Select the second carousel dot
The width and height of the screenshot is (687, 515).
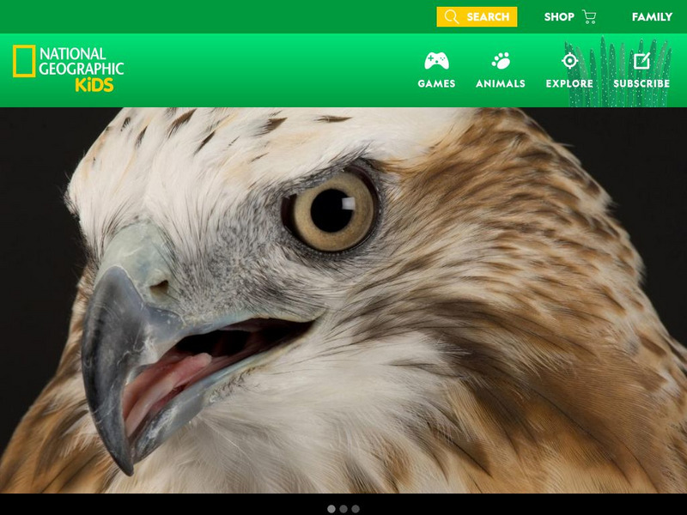click(343, 509)
